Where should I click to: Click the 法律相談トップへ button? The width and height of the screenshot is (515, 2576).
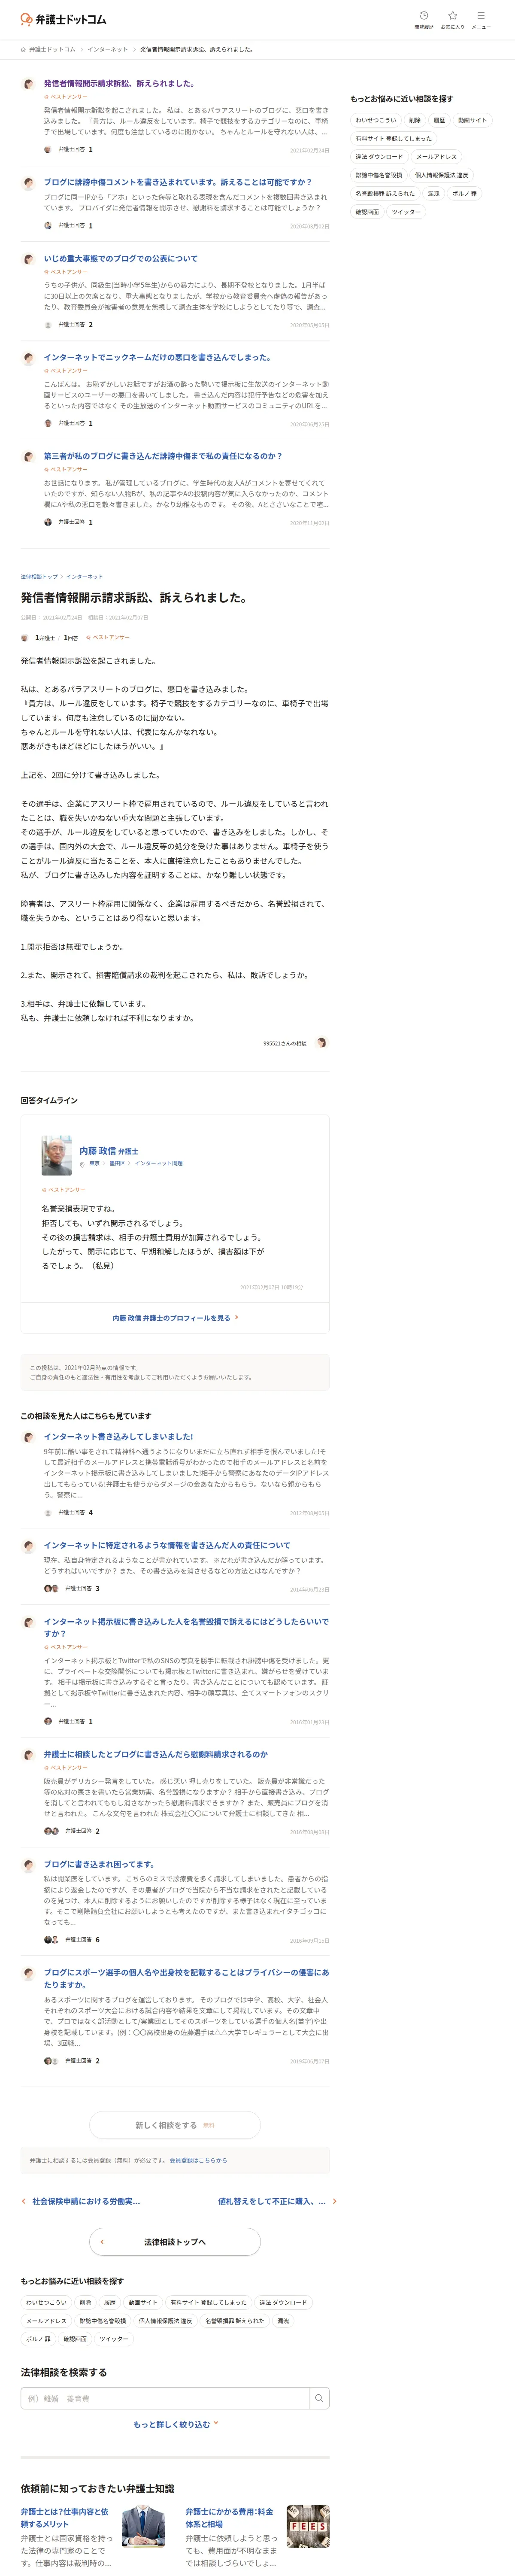(x=175, y=2242)
